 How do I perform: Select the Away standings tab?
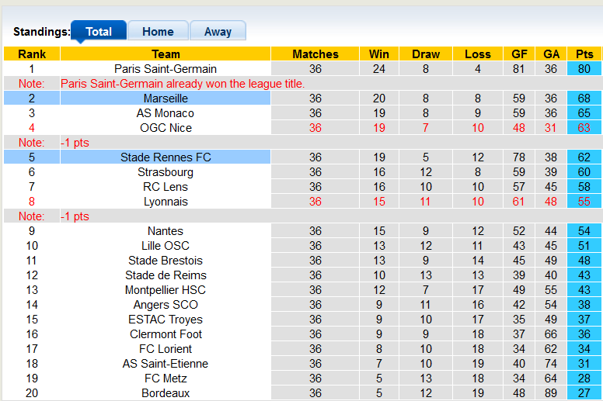click(218, 32)
